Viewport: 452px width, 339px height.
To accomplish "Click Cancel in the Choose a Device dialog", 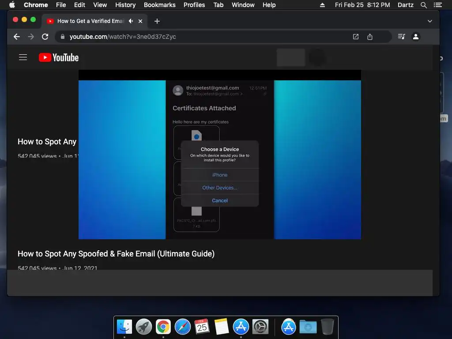I will [x=220, y=200].
